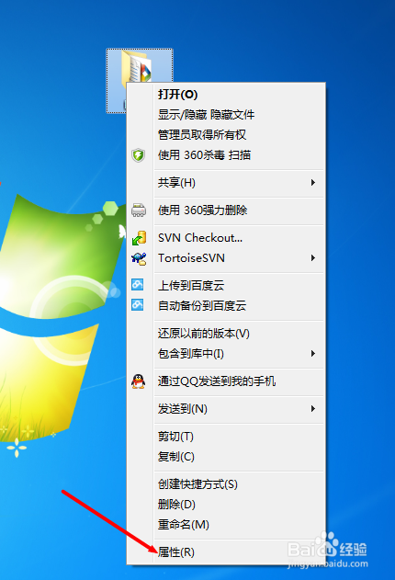The width and height of the screenshot is (395, 580).
Task: Expand the 共享(H) submenu arrow
Action: 313,182
